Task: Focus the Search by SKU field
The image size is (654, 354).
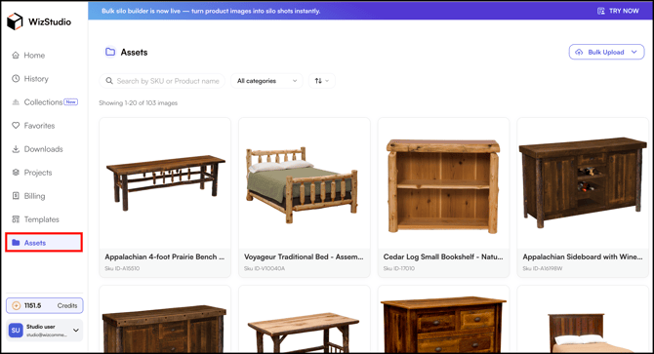Action: (x=162, y=81)
